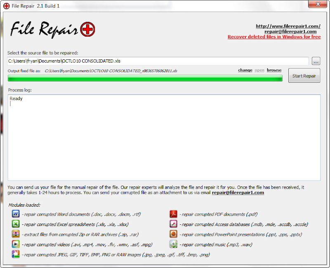This screenshot has height=268, width=330.
Task: Click 'repair corrupted Excel spreadsheets' text
Action: (x=75, y=224)
